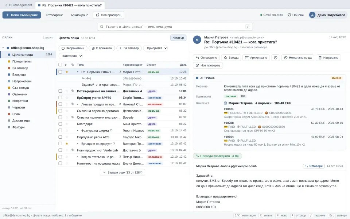Click paperclip icon on Потвърждение на заявка row

[x=73, y=91]
